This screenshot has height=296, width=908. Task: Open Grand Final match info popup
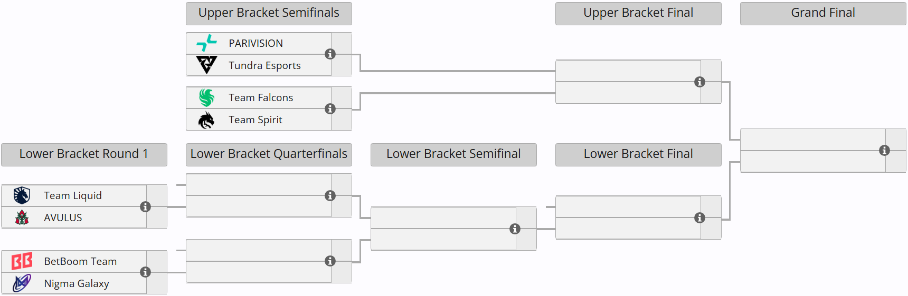(x=885, y=151)
